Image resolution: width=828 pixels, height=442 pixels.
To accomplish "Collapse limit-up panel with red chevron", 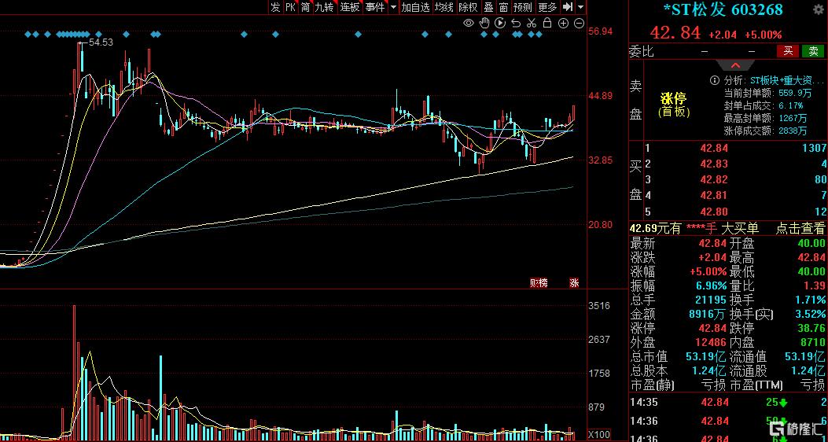I will point(735,65).
